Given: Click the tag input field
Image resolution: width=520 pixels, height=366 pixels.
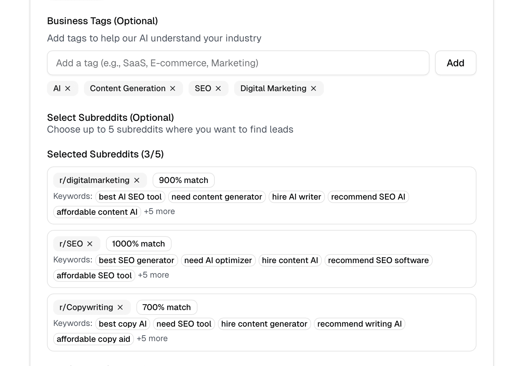Looking at the screenshot, I should pyautogui.click(x=238, y=63).
